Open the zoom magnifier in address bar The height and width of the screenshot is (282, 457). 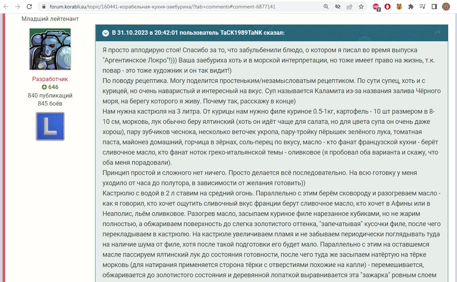click(x=326, y=7)
